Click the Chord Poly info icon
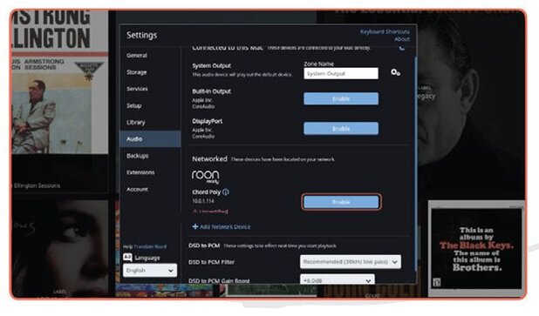Screen dimensions: 539x316 pos(226,192)
